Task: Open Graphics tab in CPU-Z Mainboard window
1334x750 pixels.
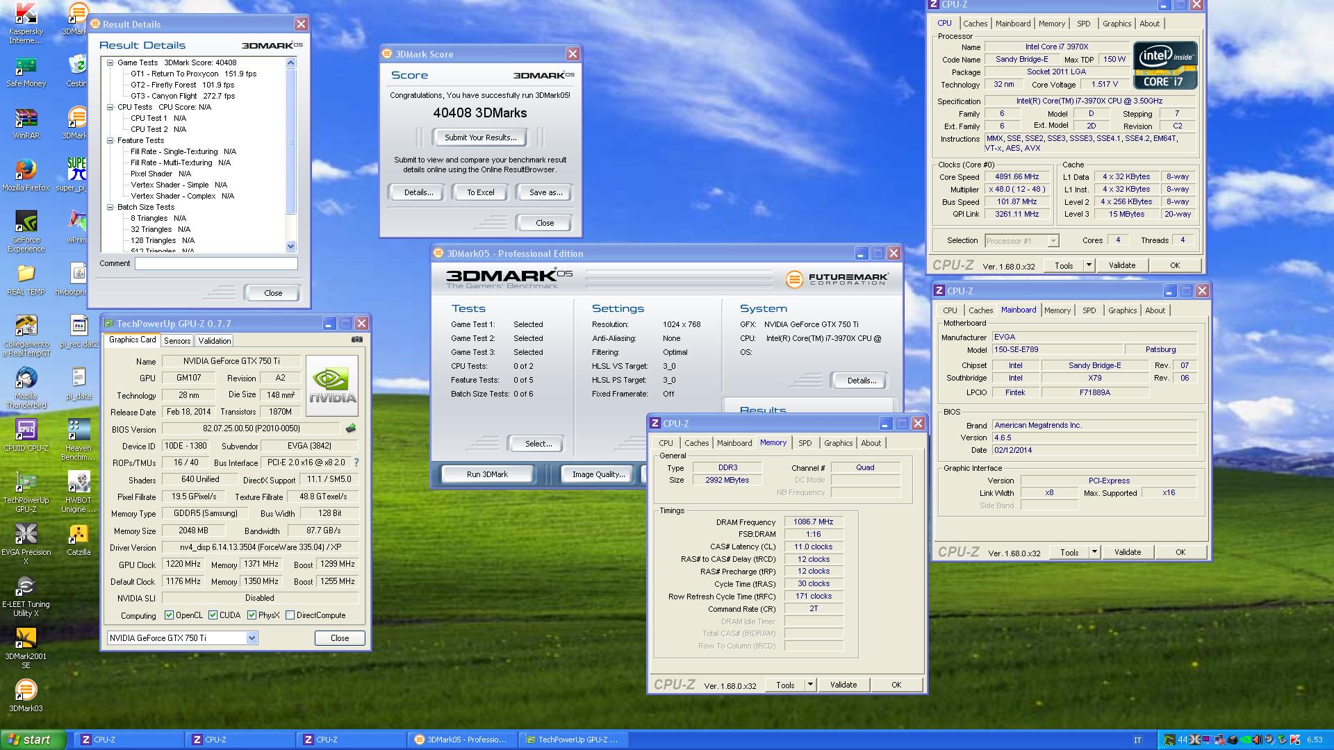Action: [x=1122, y=310]
